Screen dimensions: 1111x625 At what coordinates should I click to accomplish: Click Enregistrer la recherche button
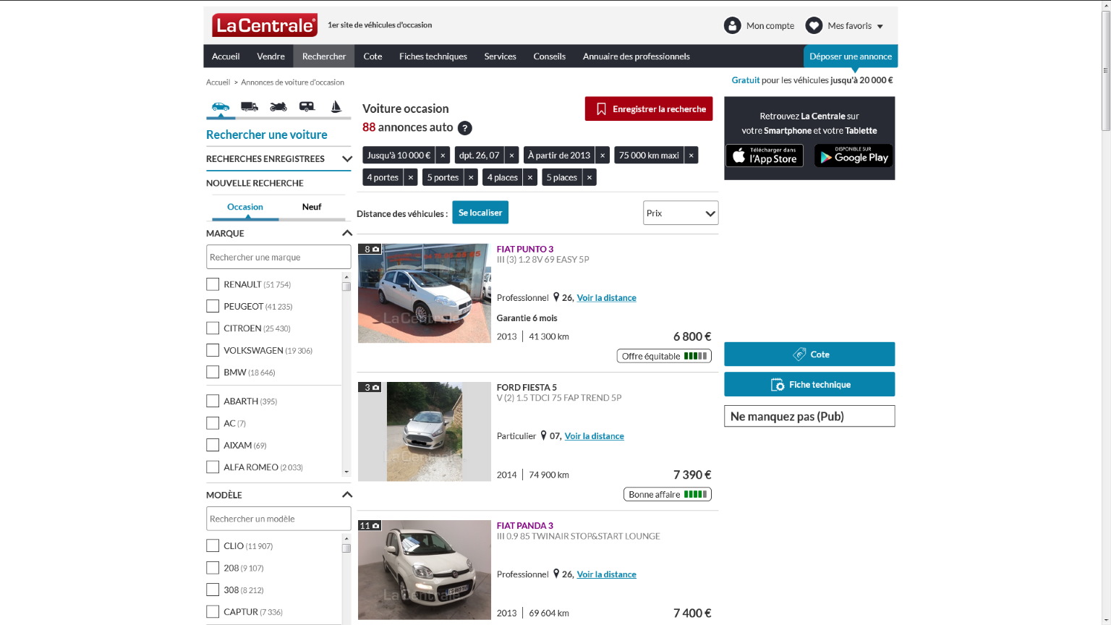(649, 109)
